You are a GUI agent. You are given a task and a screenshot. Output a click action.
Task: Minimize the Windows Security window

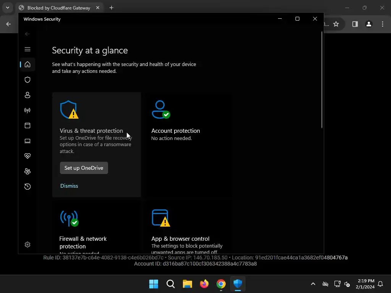(280, 19)
